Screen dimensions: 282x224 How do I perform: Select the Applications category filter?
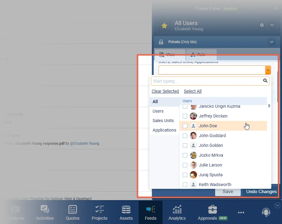click(165, 130)
